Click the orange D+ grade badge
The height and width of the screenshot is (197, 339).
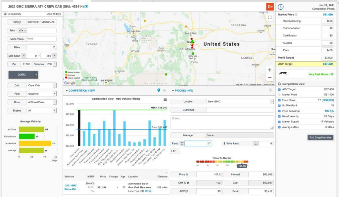coord(270,7)
